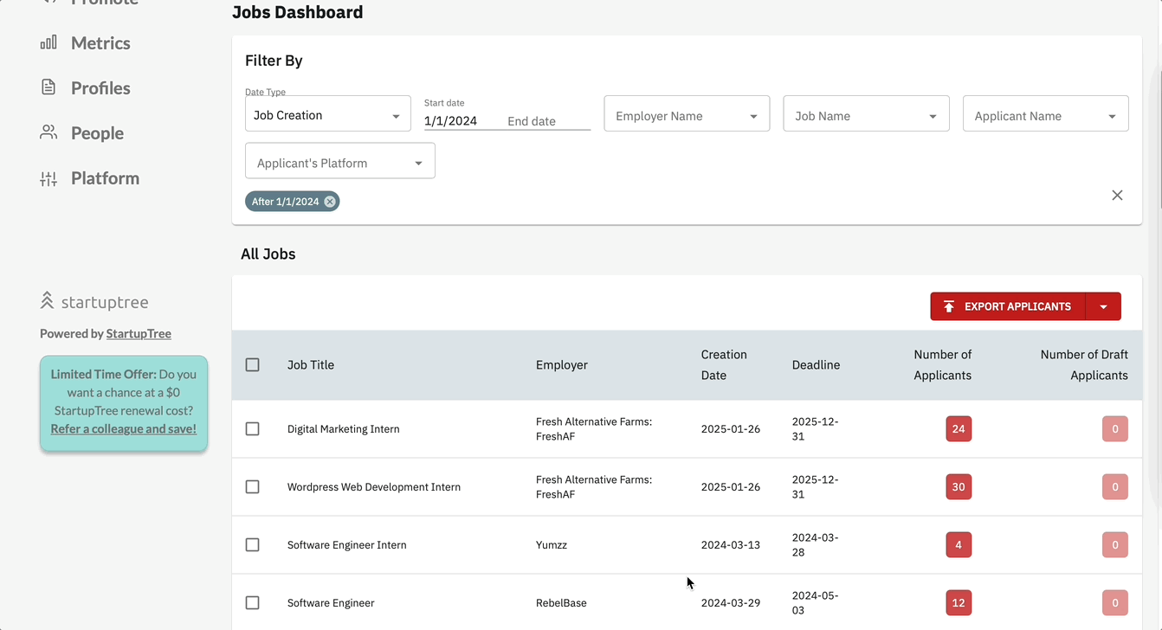1162x630 pixels.
Task: Open the Applicant's Platform dropdown
Action: 339,161
